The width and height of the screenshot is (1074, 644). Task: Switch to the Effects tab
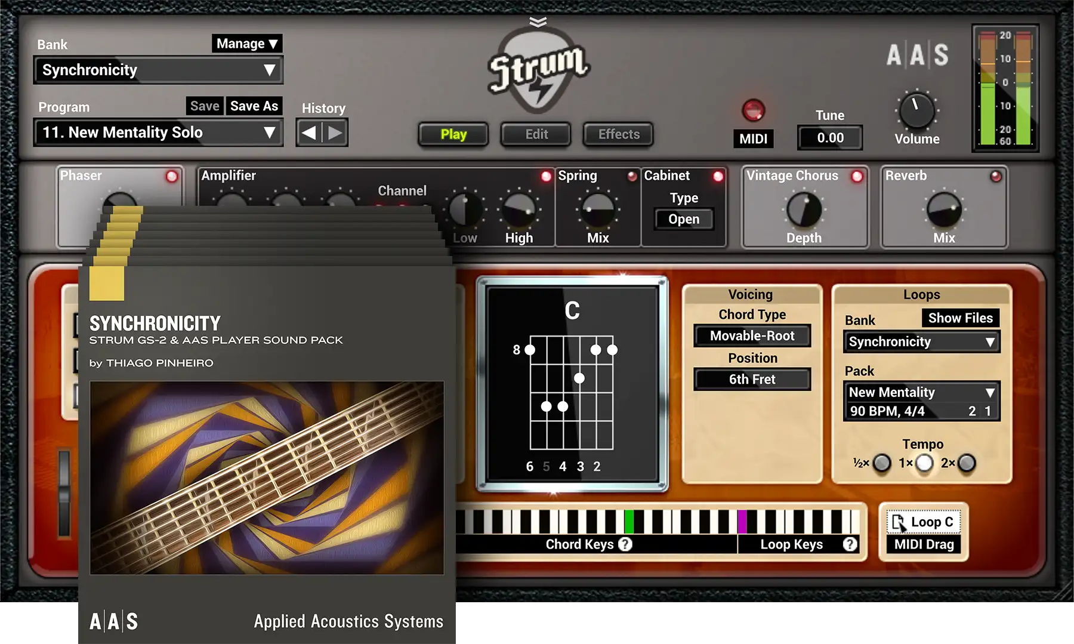618,134
